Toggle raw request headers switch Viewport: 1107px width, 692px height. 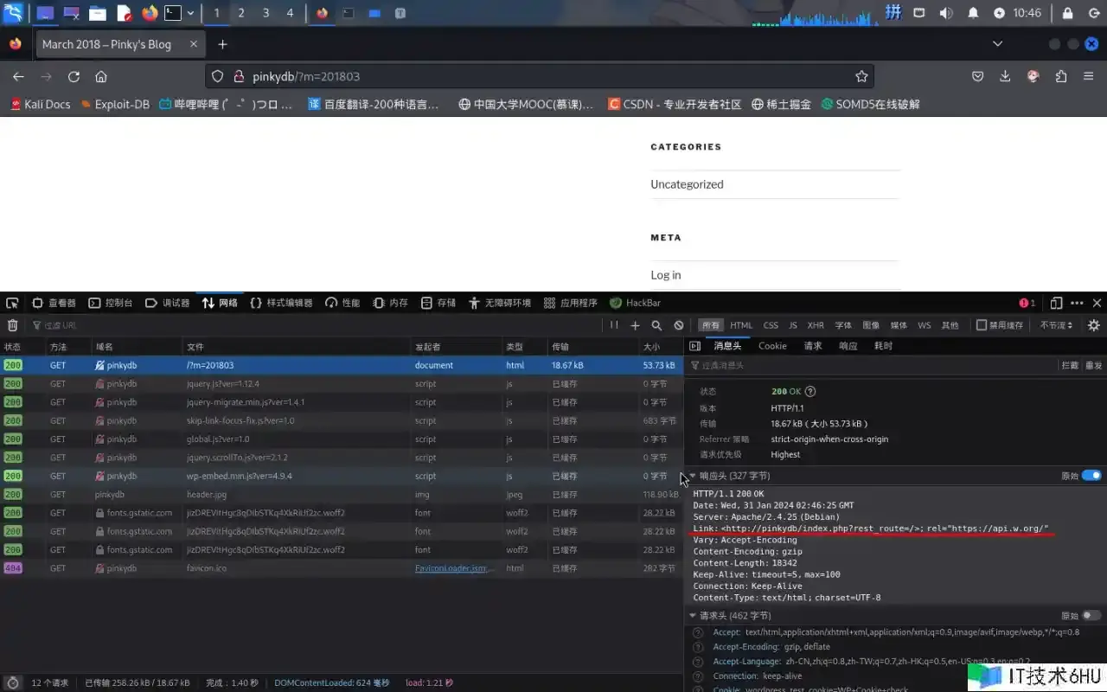(1091, 616)
